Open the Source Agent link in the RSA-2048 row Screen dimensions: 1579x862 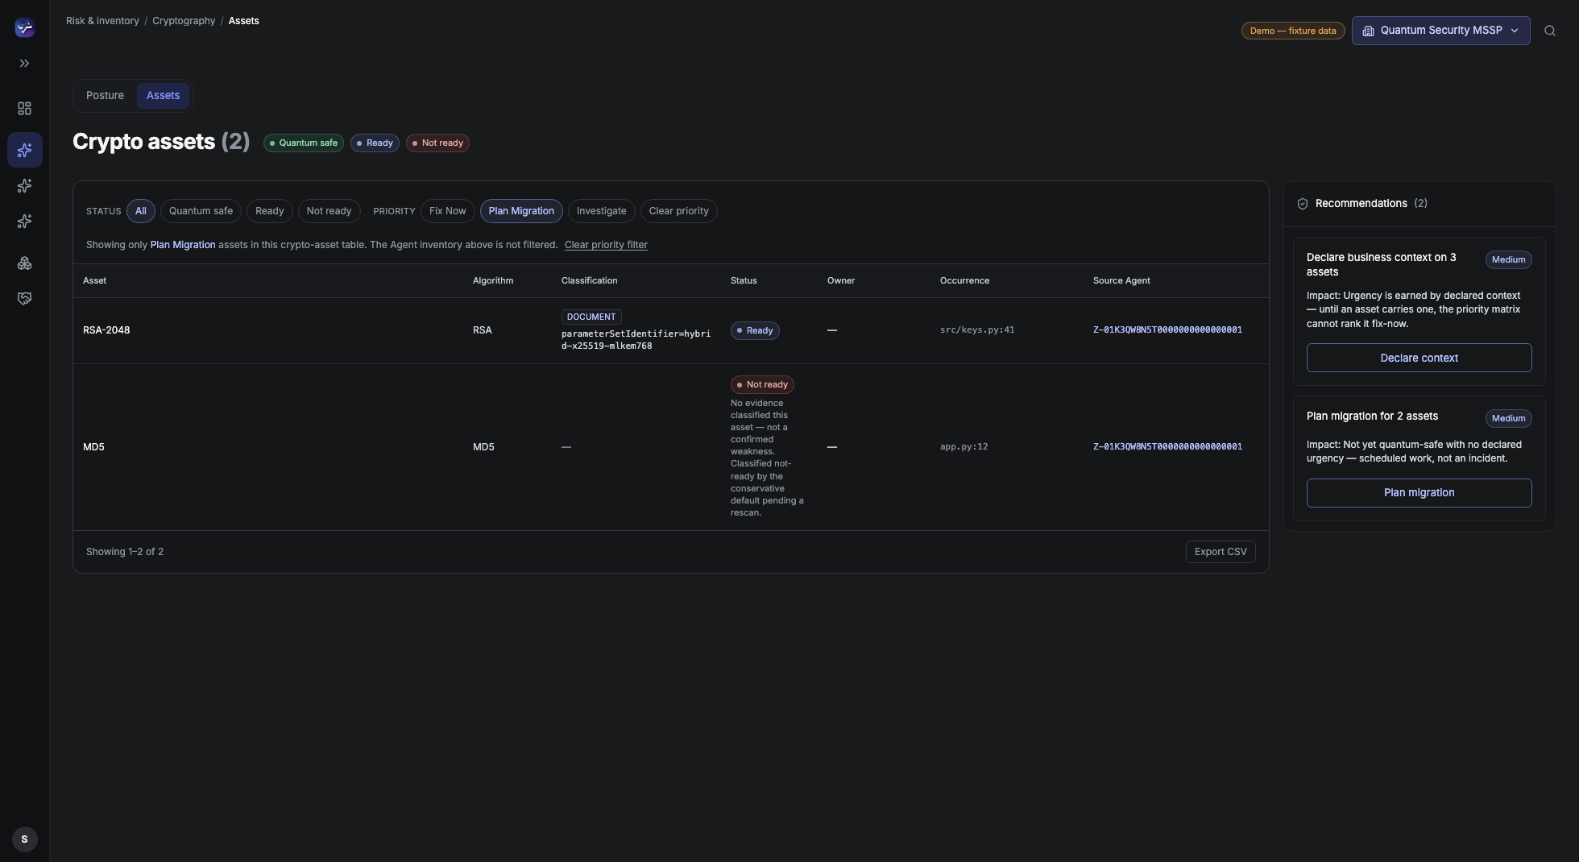coord(1167,330)
